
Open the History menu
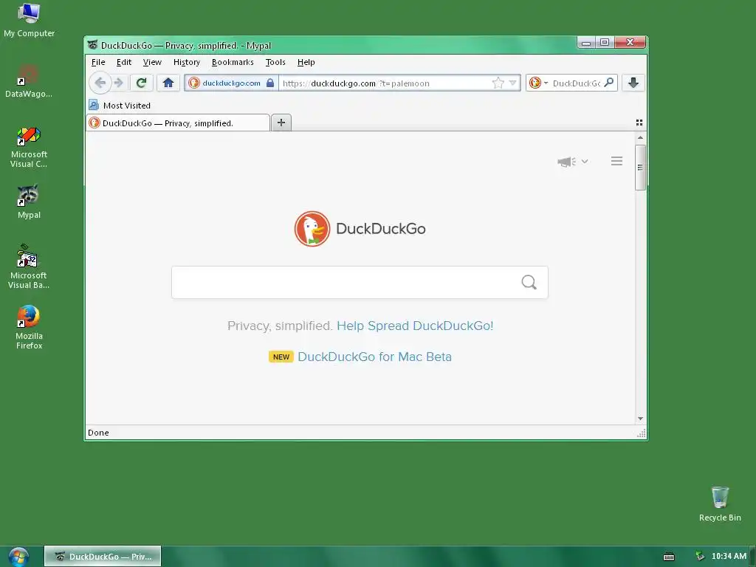[187, 62]
